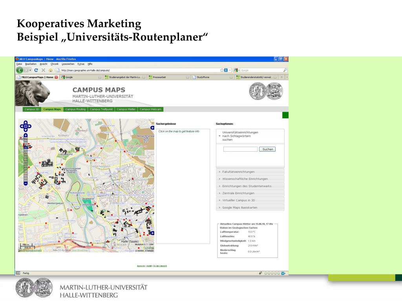Open the Campus Treffpunkt navigation tab
Viewport: 402px width, 301px height.
pos(101,109)
